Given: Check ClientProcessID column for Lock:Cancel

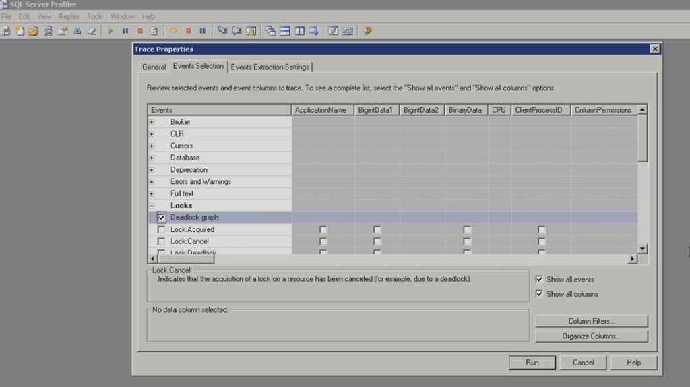Looking at the screenshot, I should [x=542, y=241].
